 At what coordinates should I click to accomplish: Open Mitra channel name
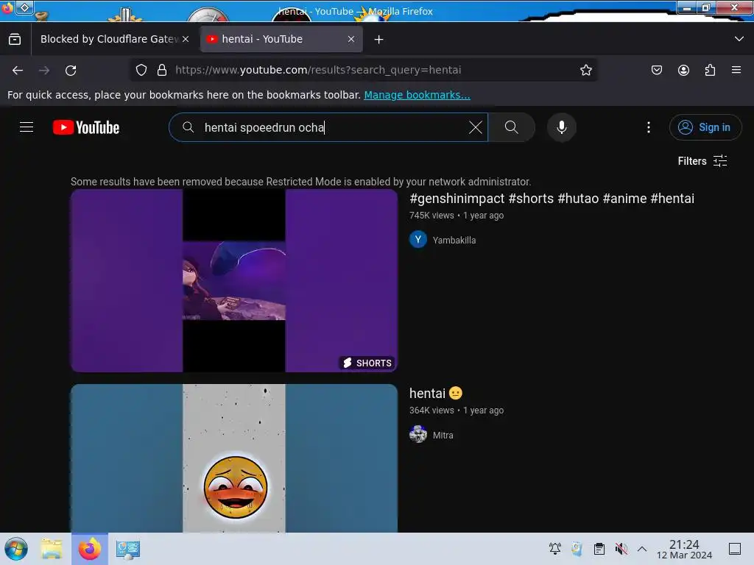[443, 436]
